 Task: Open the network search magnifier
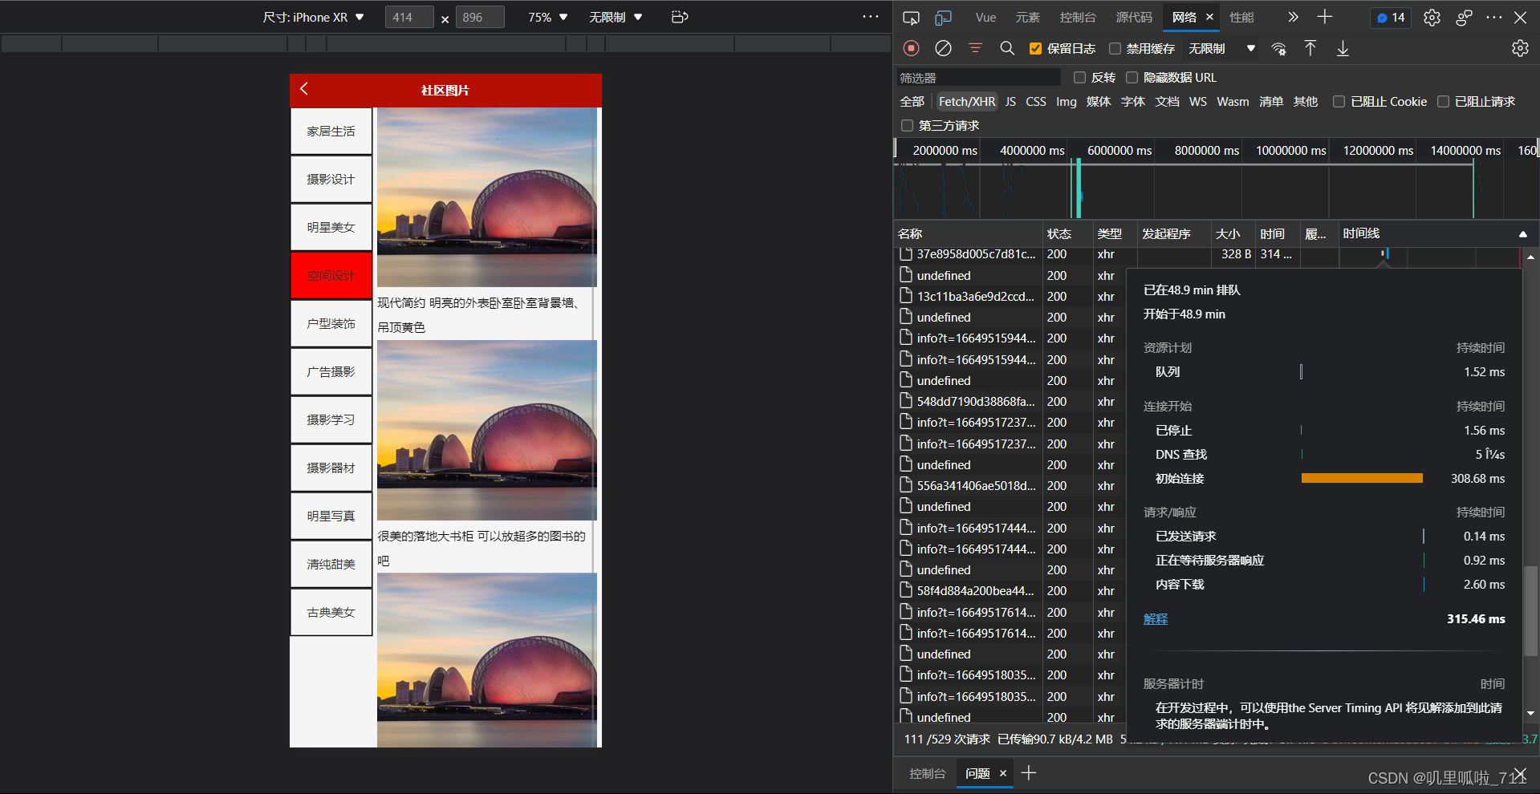1007,48
